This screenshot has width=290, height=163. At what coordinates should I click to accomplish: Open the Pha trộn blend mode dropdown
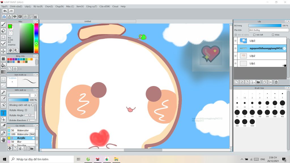tap(268, 30)
